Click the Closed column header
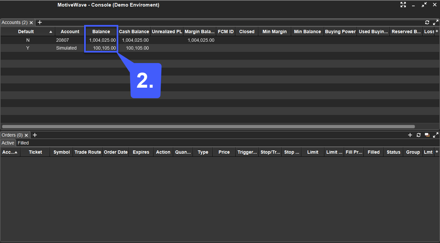440x243 pixels. click(247, 32)
